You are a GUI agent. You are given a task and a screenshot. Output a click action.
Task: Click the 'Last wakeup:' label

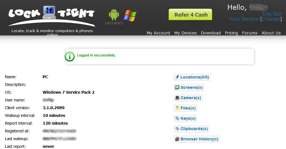[17, 139]
